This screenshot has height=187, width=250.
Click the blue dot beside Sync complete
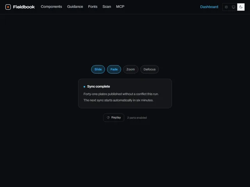pos(84,86)
